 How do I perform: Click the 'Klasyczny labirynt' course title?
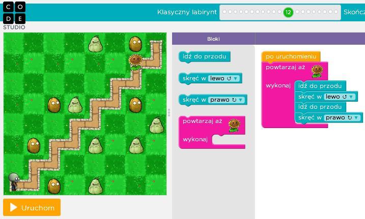coord(187,12)
